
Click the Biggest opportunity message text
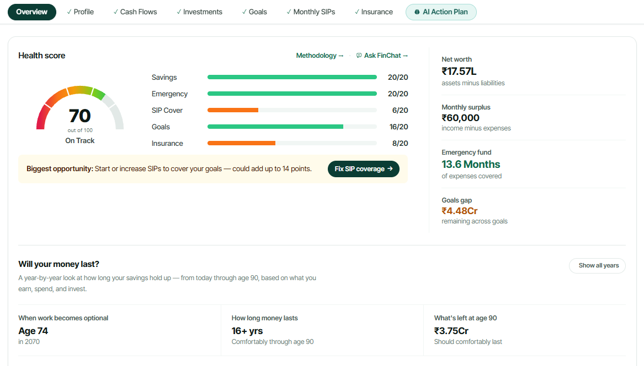coord(169,168)
